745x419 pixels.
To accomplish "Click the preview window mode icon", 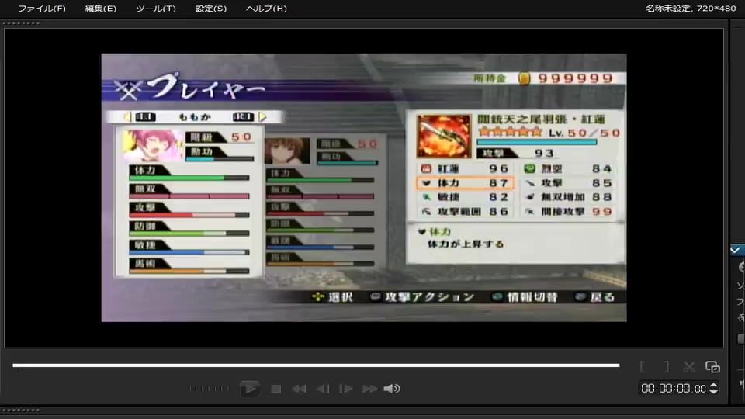I will click(712, 366).
